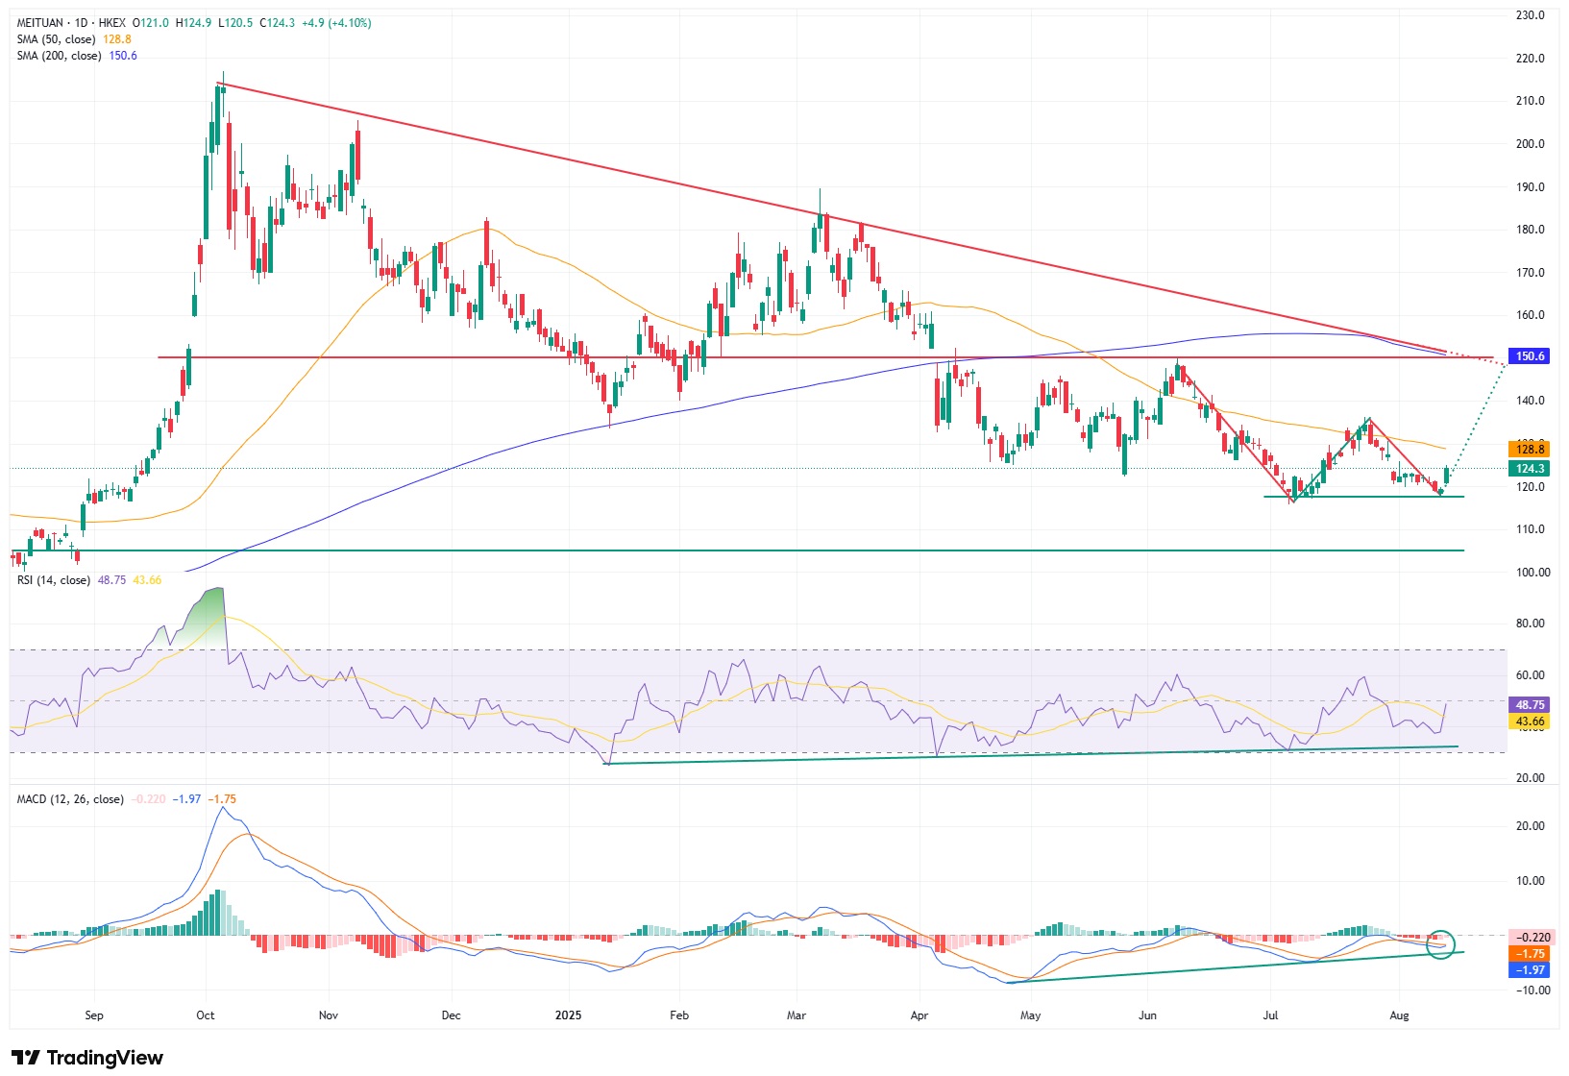Click the 210.0 price scale value
Image resolution: width=1569 pixels, height=1076 pixels.
point(1530,101)
